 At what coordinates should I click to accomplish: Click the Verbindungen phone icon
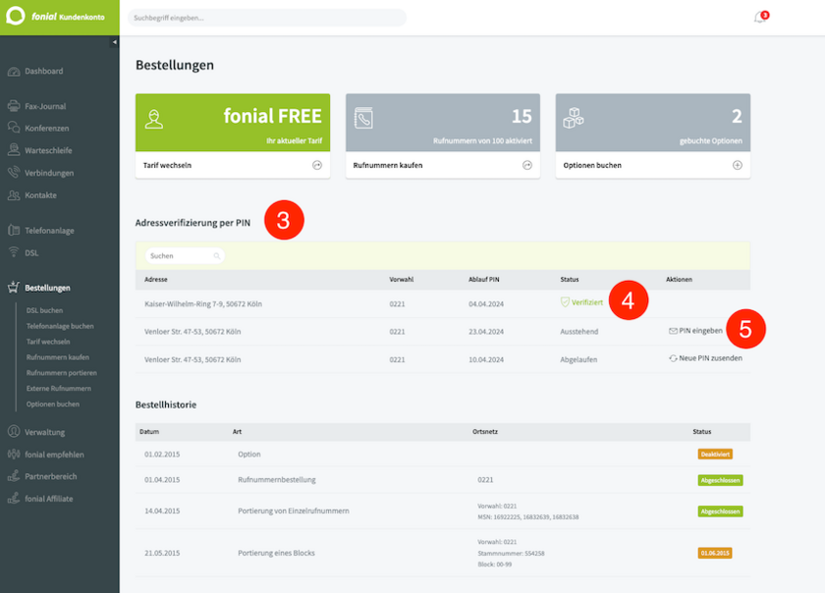tap(14, 173)
